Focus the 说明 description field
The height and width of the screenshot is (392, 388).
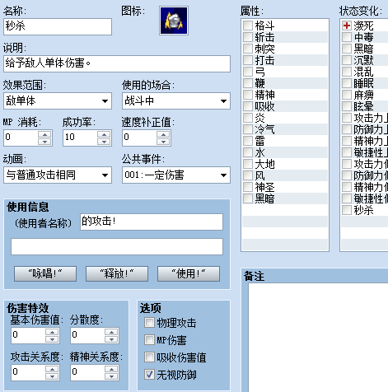tap(117, 63)
